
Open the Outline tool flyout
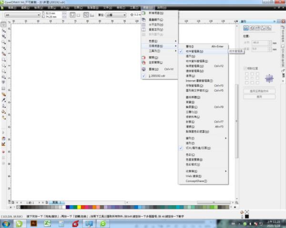point(3,106)
